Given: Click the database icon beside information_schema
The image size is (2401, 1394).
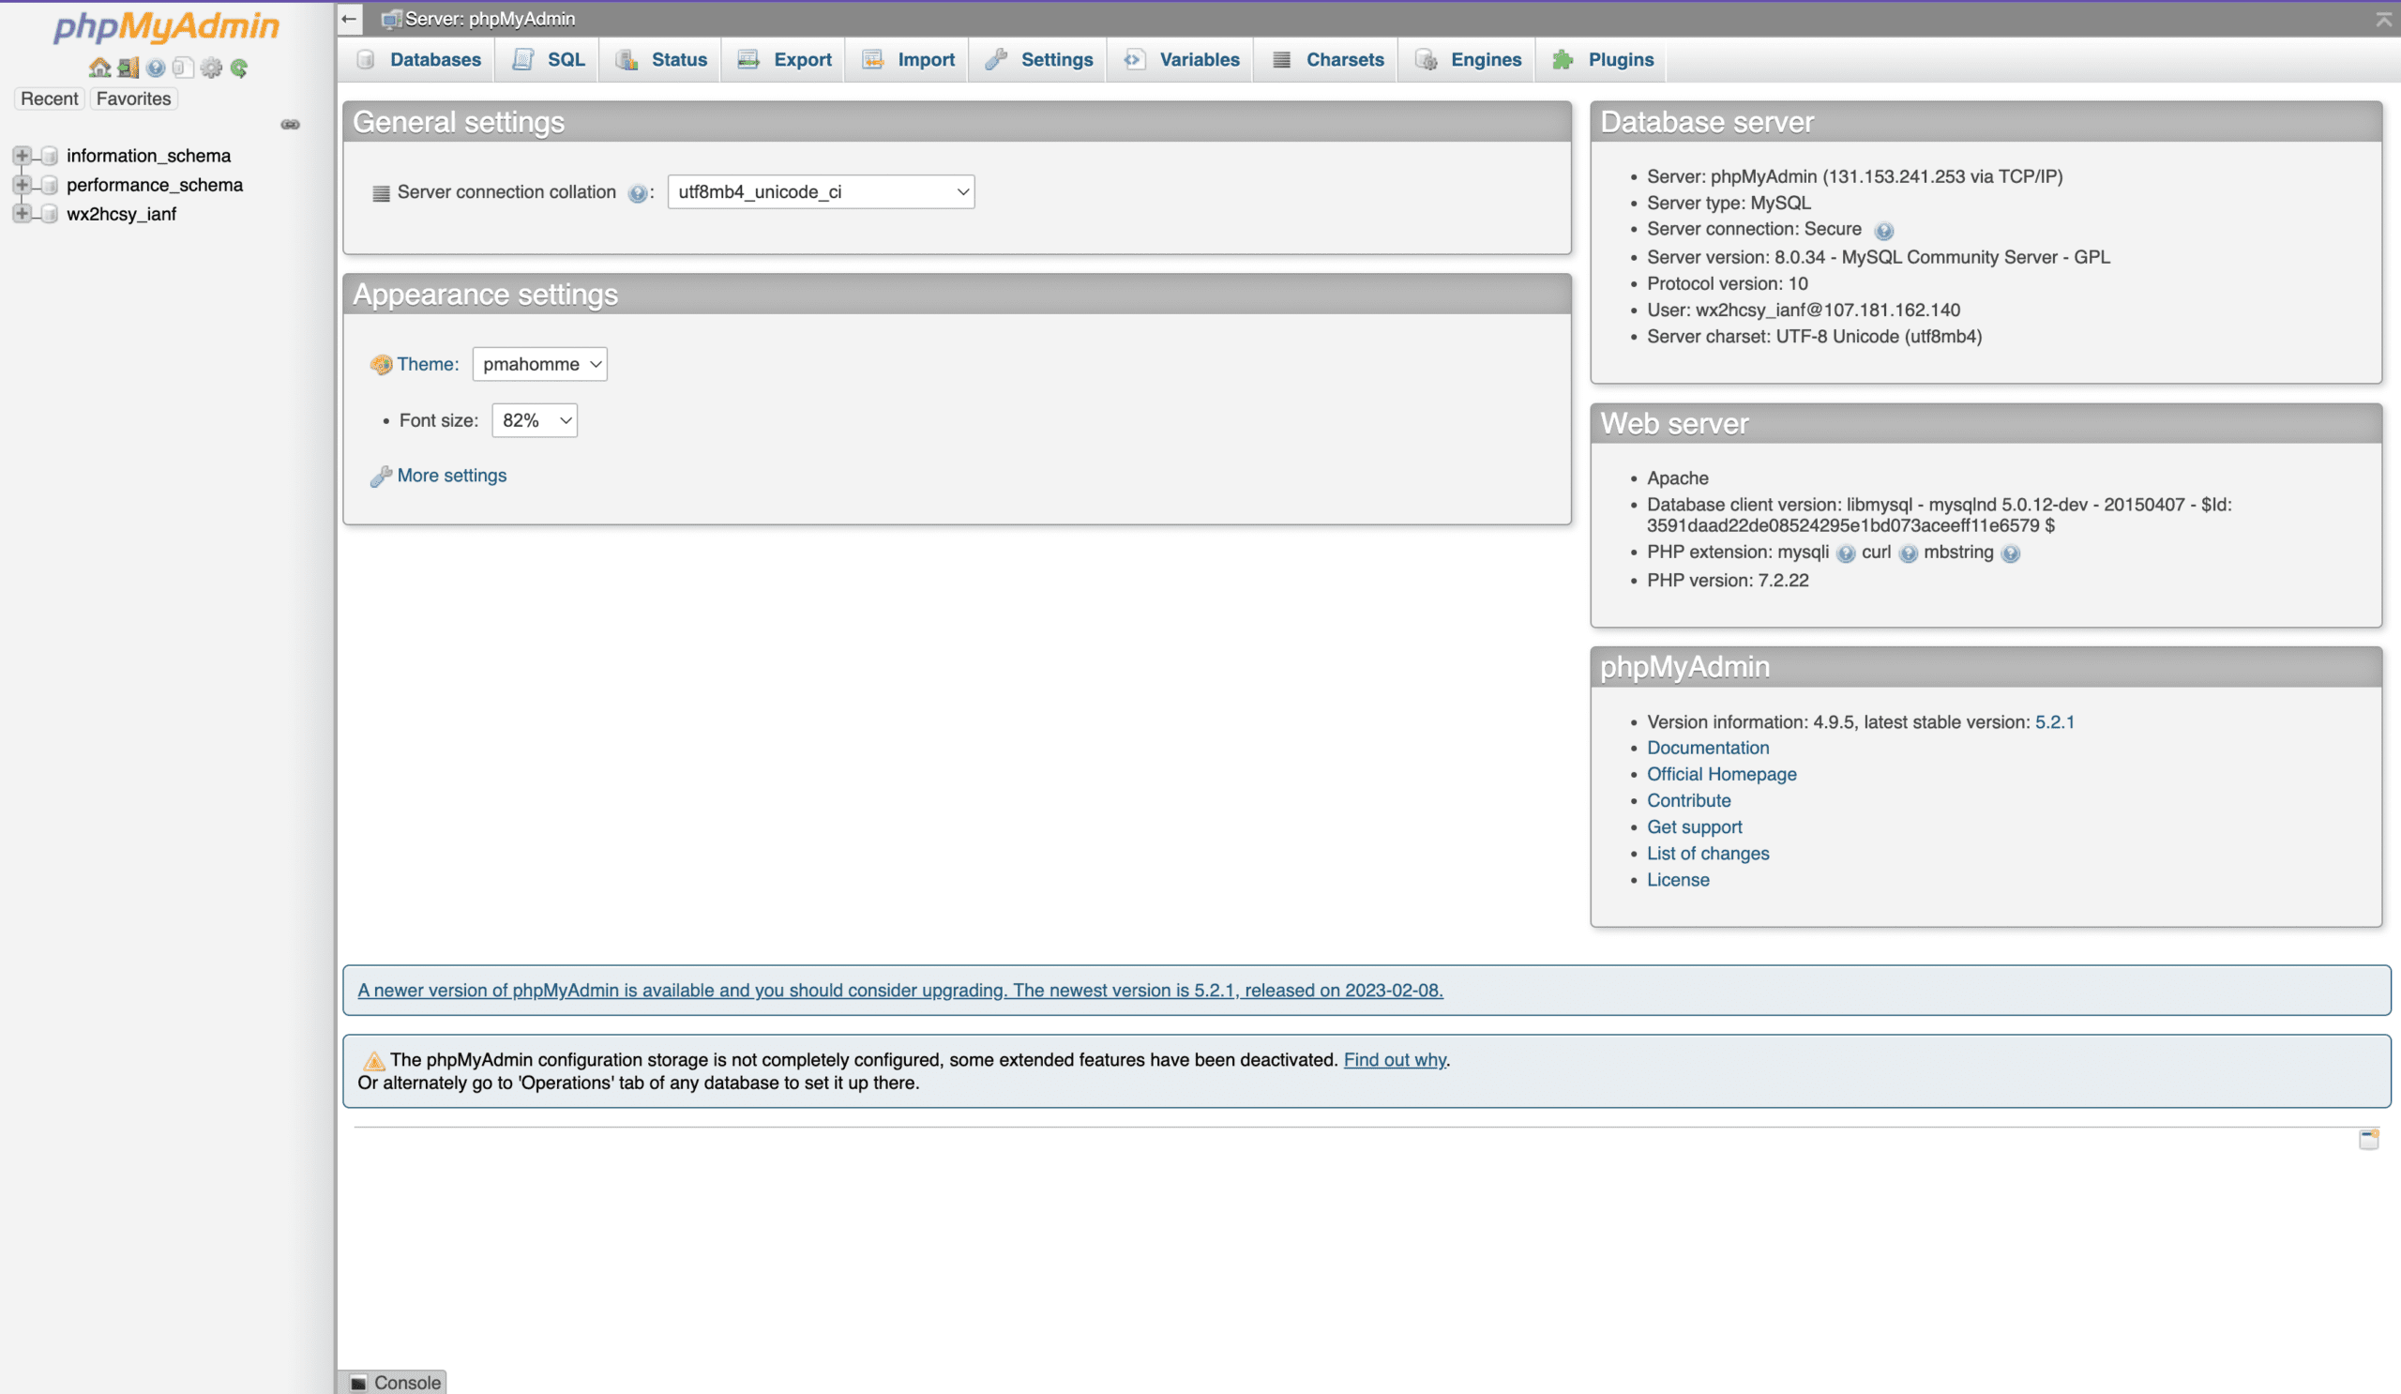Looking at the screenshot, I should [x=50, y=156].
